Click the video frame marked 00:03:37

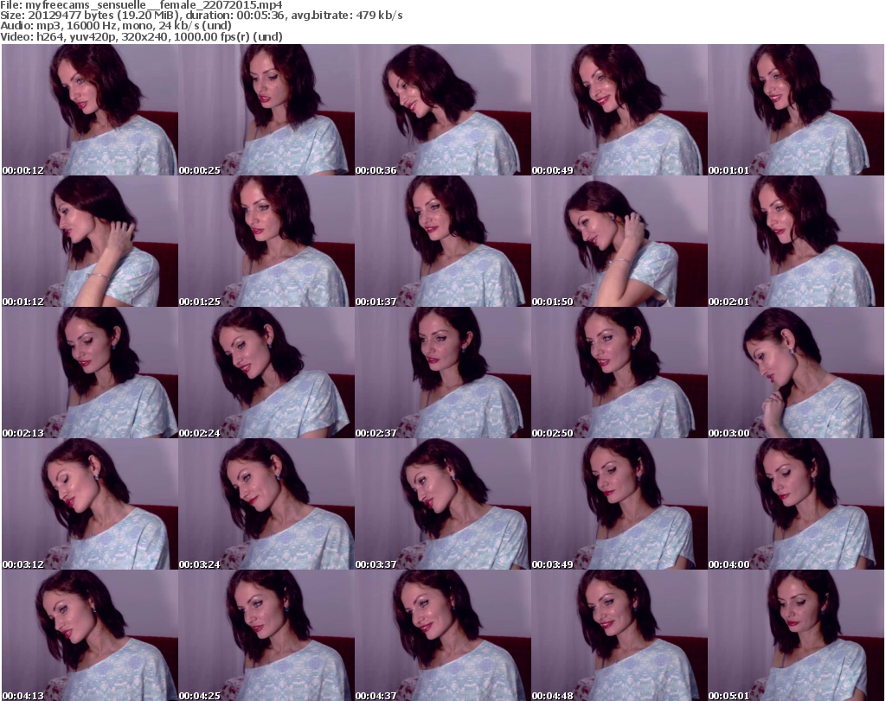coord(443,504)
